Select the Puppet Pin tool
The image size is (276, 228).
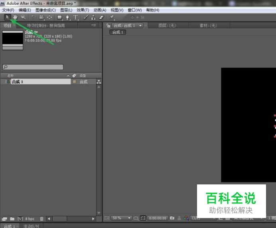(112, 17)
